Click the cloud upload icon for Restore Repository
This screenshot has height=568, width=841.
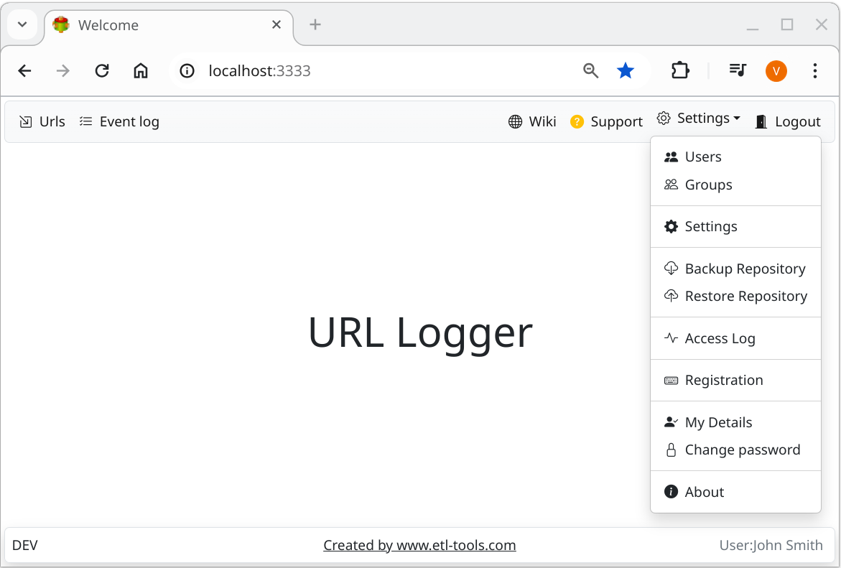tap(671, 296)
